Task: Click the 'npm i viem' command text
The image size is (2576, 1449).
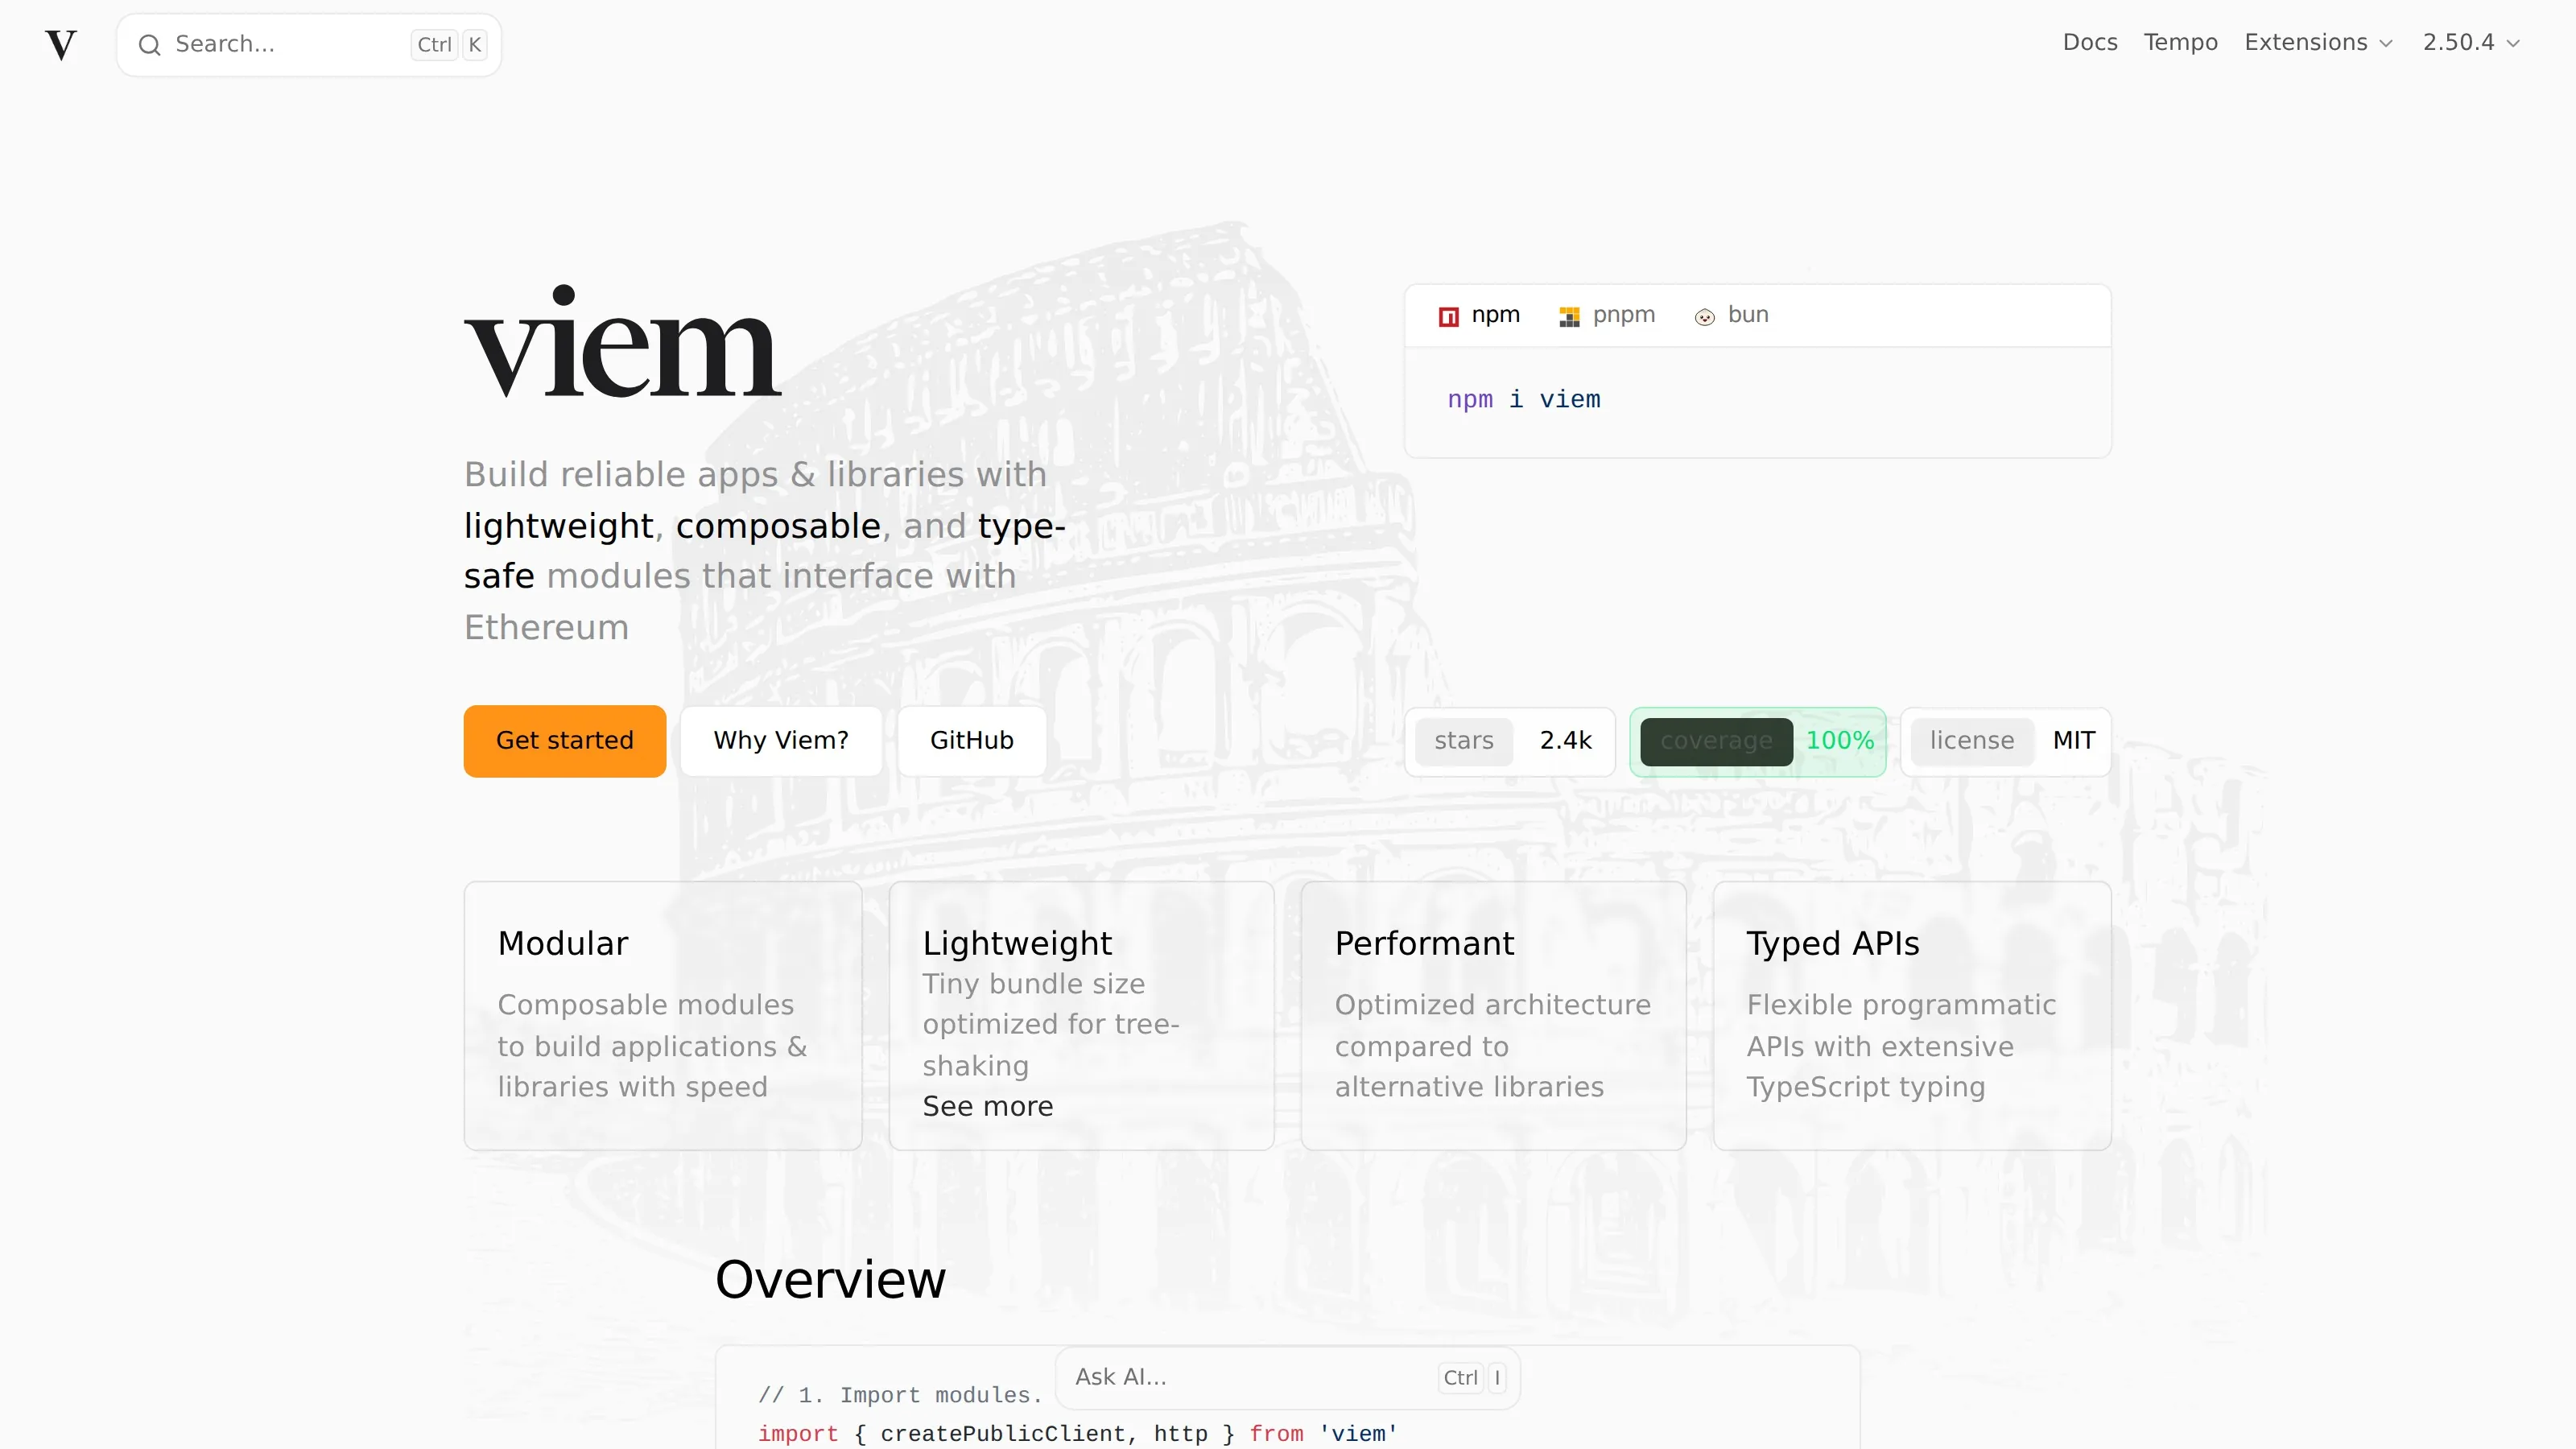Action: (x=1524, y=400)
